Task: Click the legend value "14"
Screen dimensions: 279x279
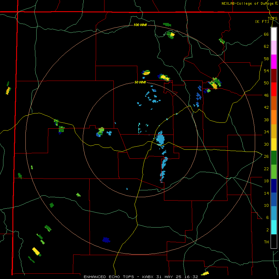Action: click(266, 193)
